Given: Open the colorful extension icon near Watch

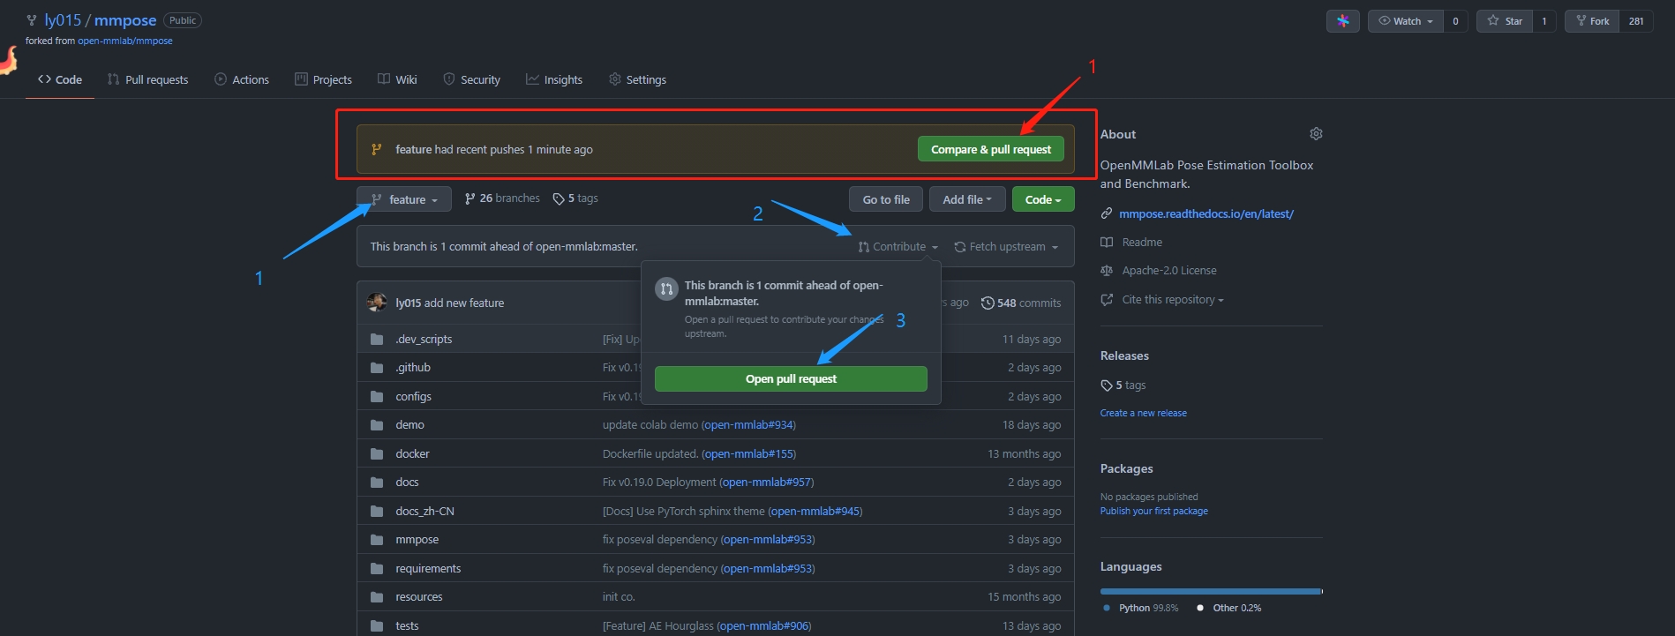Looking at the screenshot, I should [1342, 21].
